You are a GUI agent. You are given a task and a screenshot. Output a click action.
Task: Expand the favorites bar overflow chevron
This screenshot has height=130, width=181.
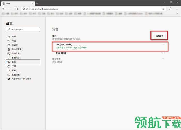point(177,14)
